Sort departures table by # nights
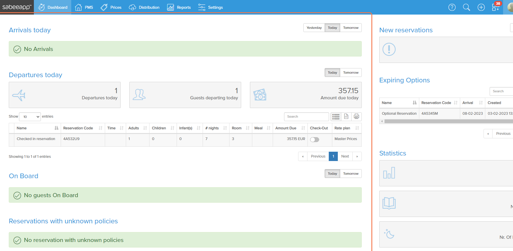The image size is (513, 251). [x=216, y=128]
